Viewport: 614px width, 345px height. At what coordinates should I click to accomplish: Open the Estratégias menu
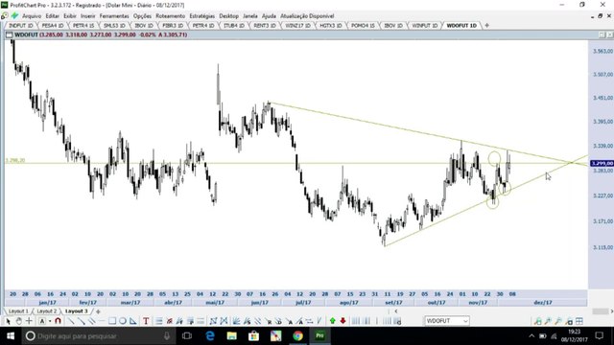click(202, 16)
